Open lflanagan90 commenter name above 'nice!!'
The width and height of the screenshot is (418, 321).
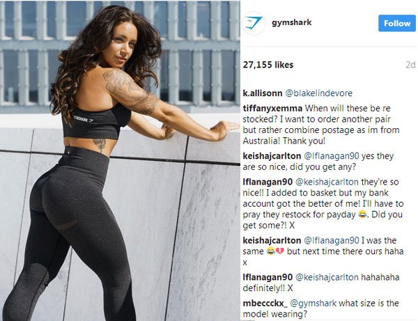click(268, 182)
